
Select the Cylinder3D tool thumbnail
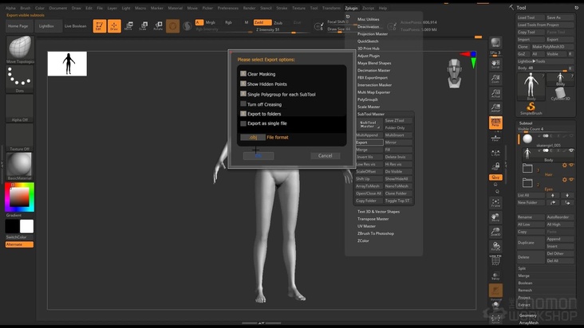(x=560, y=93)
